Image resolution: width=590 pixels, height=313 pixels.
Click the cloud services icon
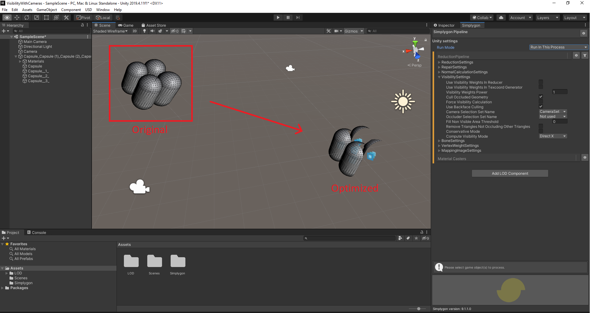coord(501,17)
